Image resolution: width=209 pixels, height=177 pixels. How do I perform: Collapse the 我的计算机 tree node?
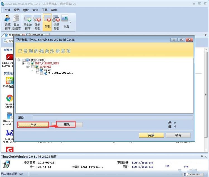tap(19, 60)
